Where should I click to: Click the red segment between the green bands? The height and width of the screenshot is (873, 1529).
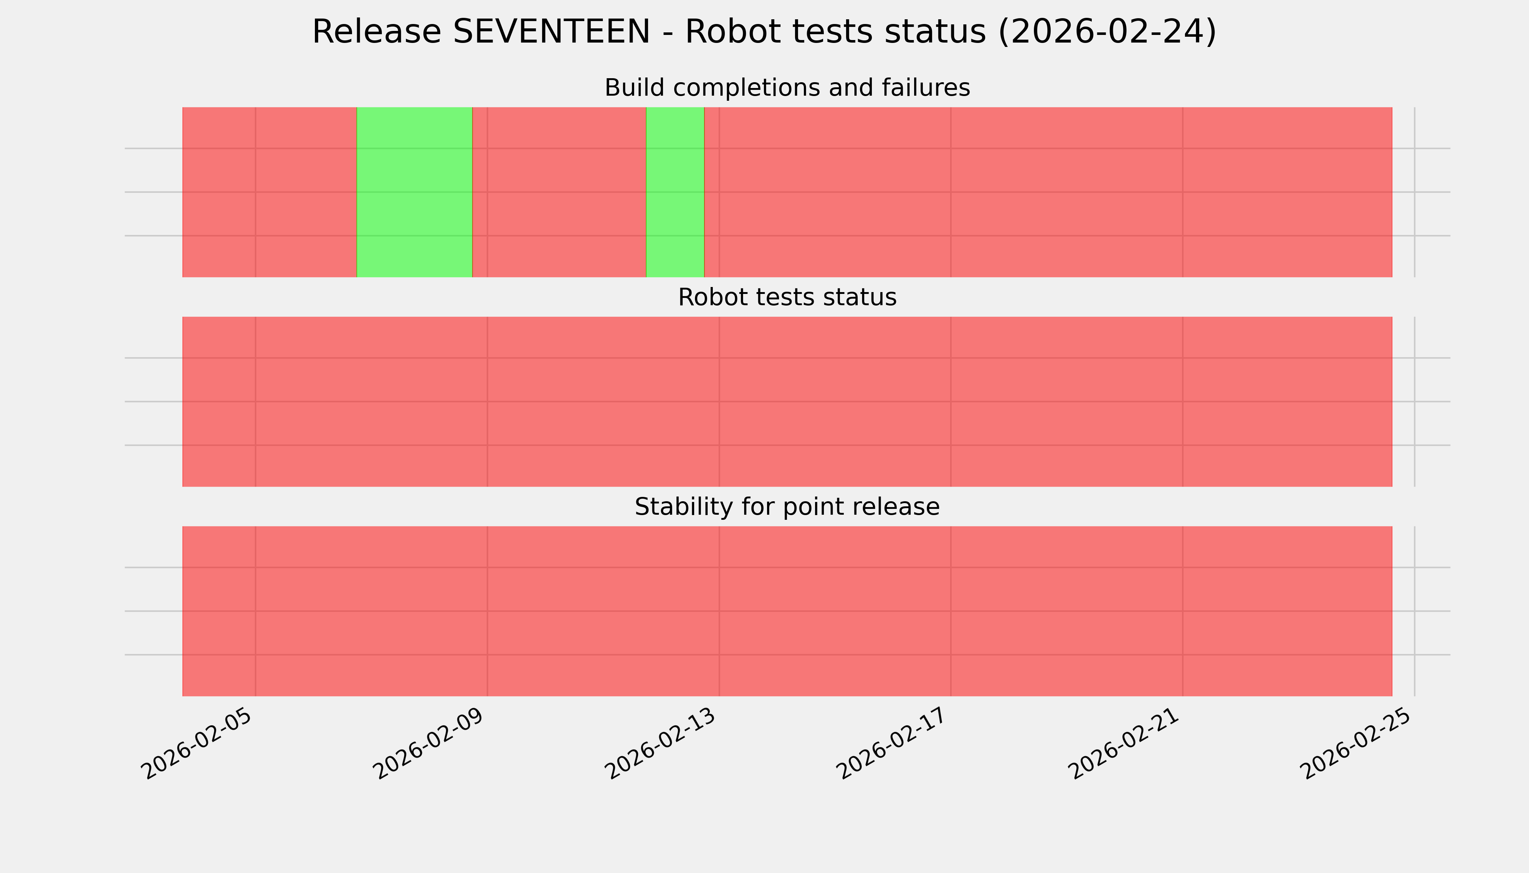point(559,192)
